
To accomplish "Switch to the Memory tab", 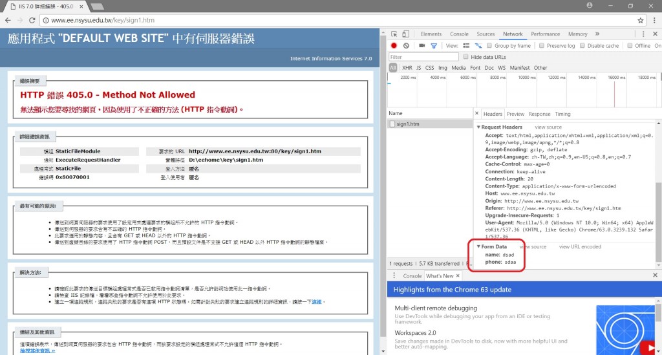I will 577,34.
